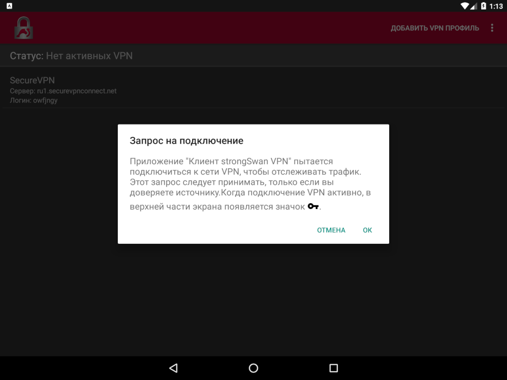
Task: Select the SecureVPN profile entry
Action: [253, 90]
